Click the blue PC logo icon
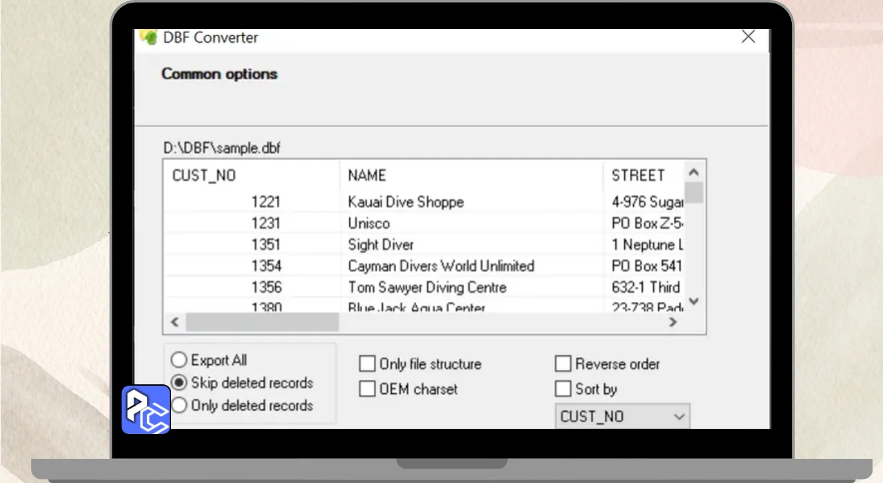The height and width of the screenshot is (483, 883). (x=146, y=409)
